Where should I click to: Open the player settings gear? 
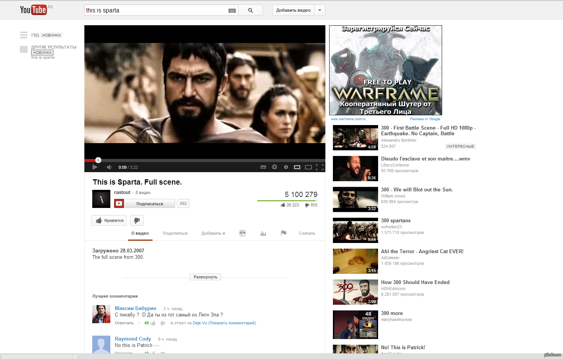tap(275, 167)
